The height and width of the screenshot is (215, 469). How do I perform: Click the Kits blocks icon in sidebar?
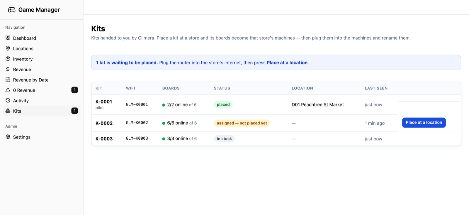click(x=8, y=111)
